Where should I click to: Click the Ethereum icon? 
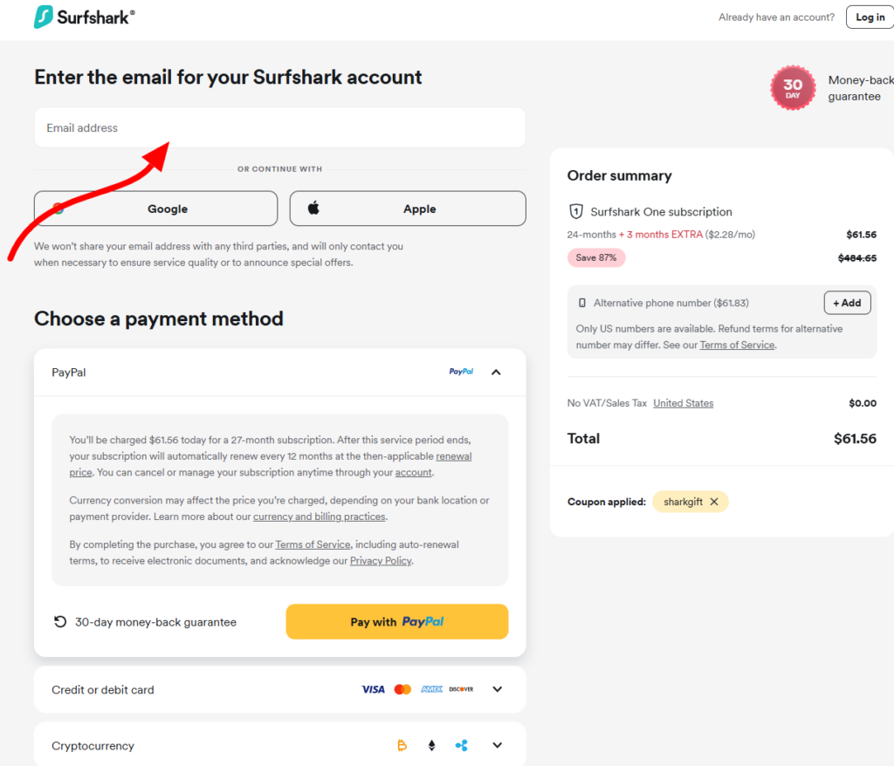point(431,745)
